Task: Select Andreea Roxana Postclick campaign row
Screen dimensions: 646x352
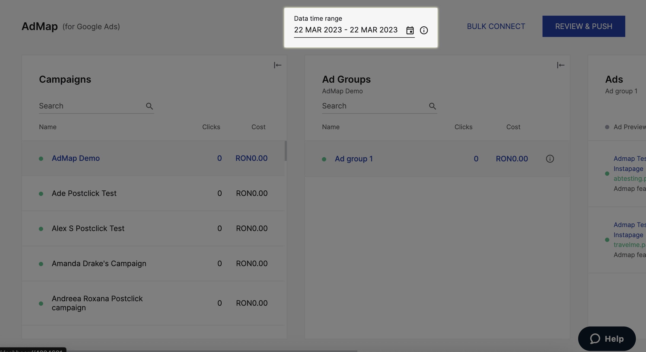Action: click(97, 303)
